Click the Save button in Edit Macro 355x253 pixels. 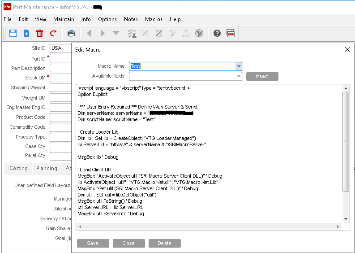[x=93, y=243]
